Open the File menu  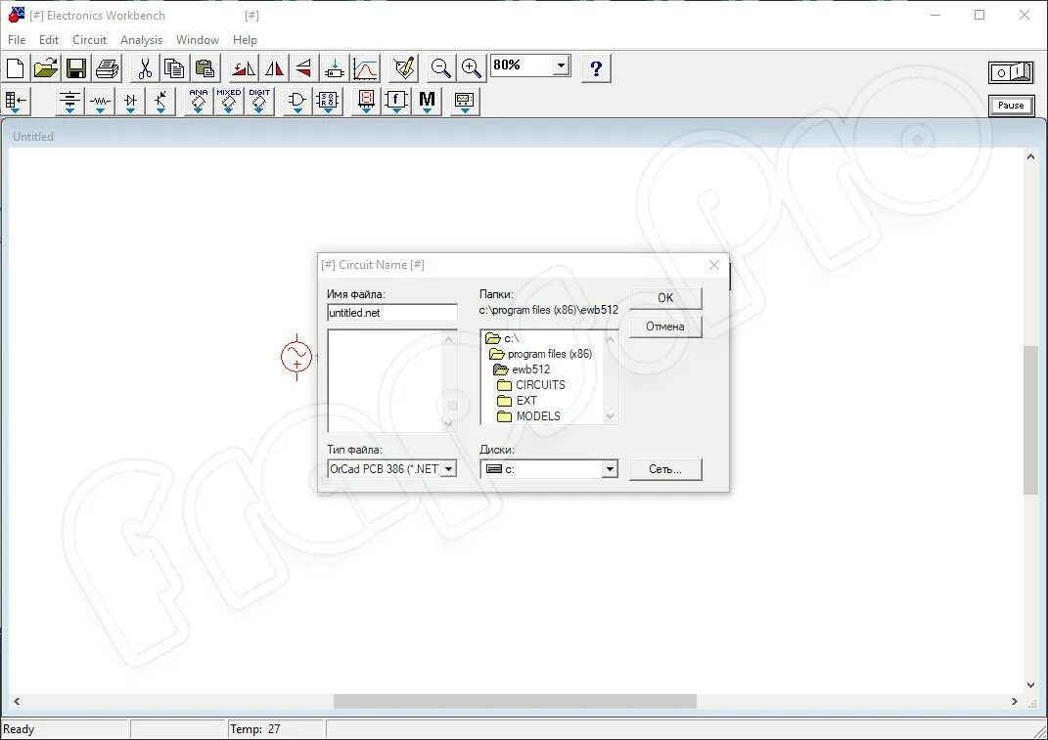click(17, 40)
